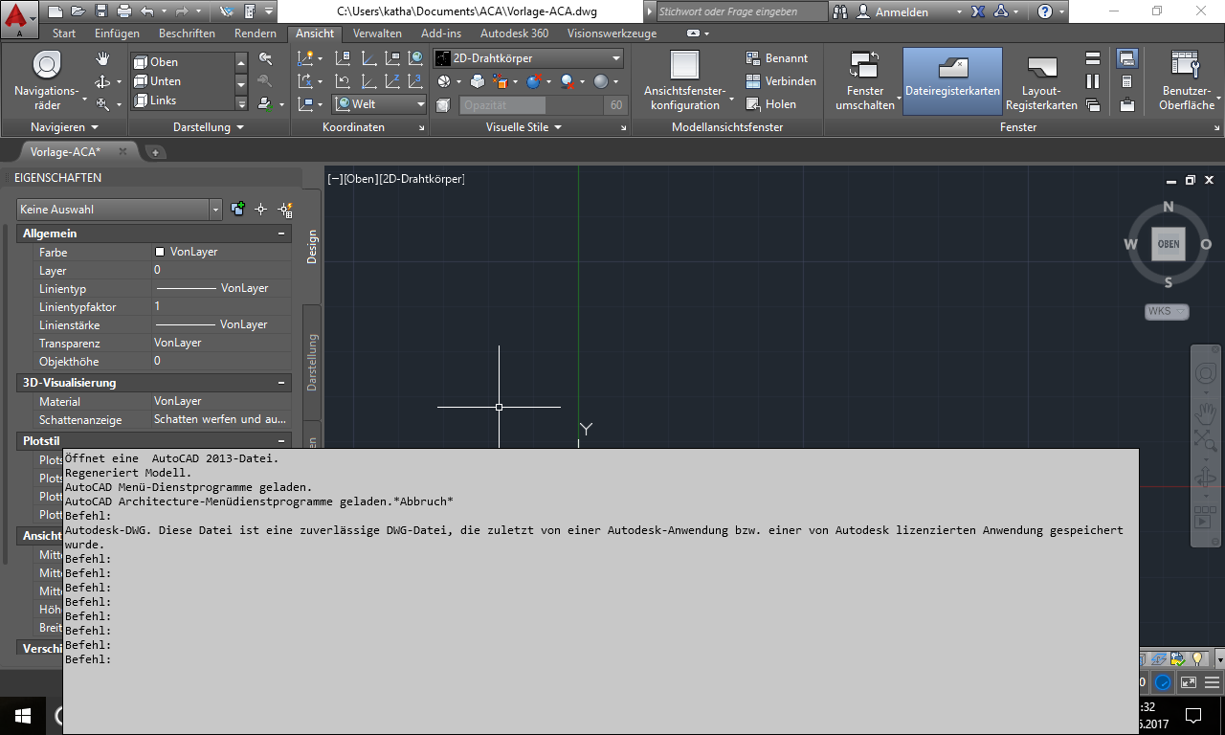Screen dimensions: 1225x735
Task: Collapse the Allgemein section
Action: (x=281, y=234)
